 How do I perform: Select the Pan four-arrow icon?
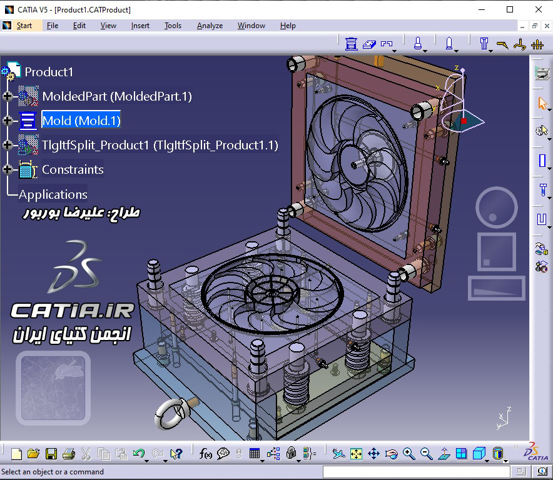[x=373, y=454]
